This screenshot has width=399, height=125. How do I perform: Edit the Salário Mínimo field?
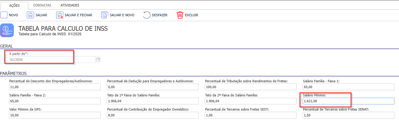coord(348,101)
